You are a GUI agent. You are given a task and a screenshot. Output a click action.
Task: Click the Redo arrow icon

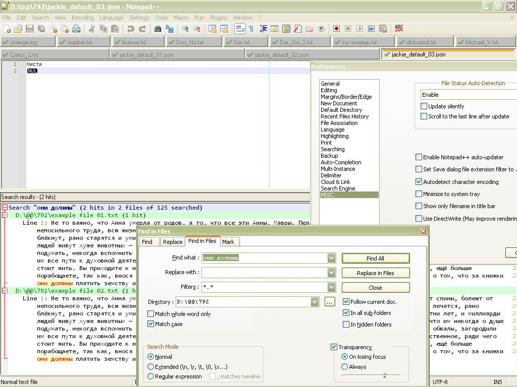142,29
